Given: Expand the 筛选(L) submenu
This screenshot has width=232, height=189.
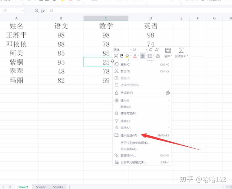Looking at the screenshot, I should coord(169,121).
